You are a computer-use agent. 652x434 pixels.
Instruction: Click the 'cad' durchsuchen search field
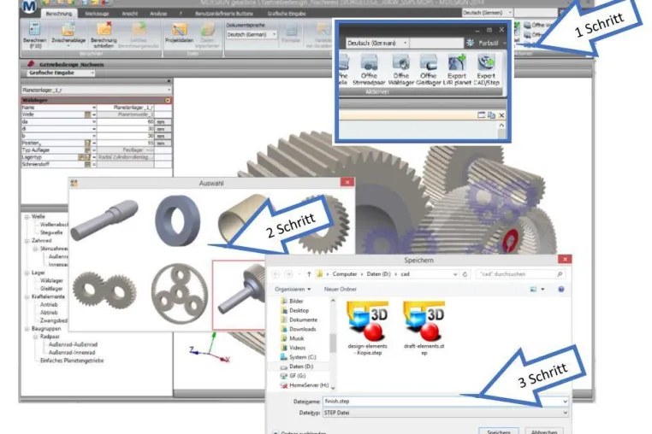pyautogui.click(x=519, y=274)
